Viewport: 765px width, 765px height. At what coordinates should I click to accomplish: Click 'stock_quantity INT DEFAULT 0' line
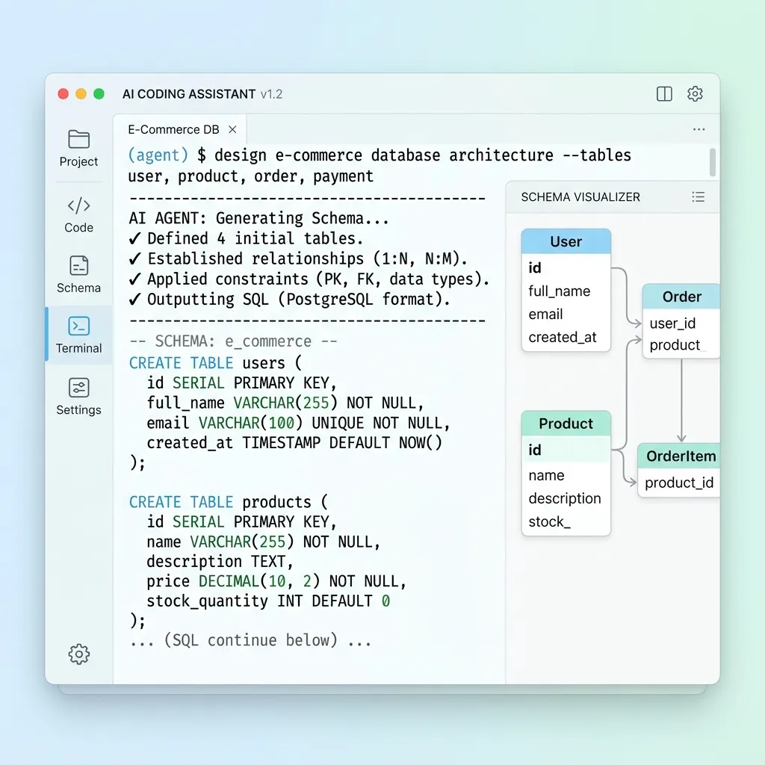(268, 601)
